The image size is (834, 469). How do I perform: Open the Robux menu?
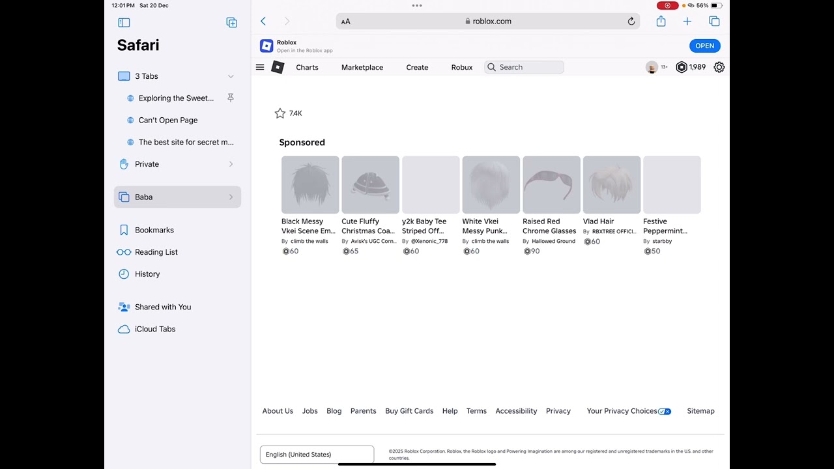(x=462, y=67)
